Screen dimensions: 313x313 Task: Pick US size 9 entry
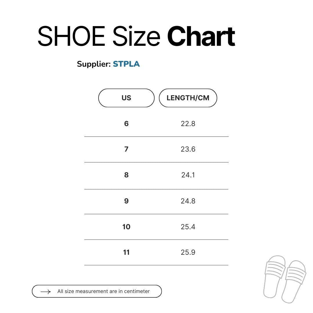click(x=126, y=201)
